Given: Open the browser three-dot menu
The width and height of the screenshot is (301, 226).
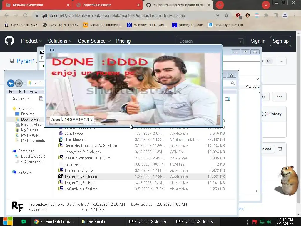Looking at the screenshot, I should [295, 15].
